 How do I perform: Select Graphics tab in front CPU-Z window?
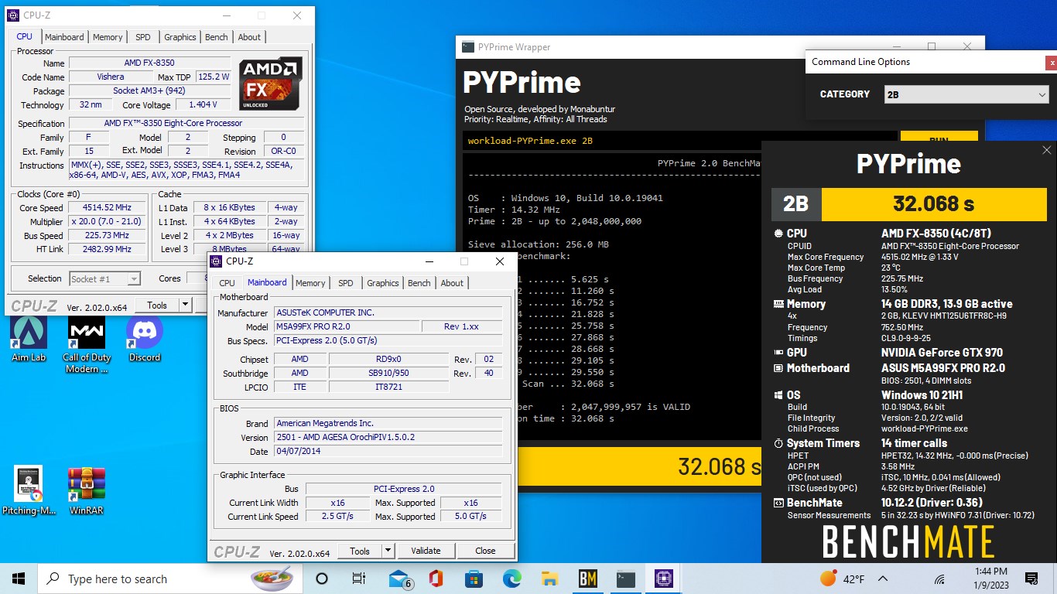click(383, 283)
